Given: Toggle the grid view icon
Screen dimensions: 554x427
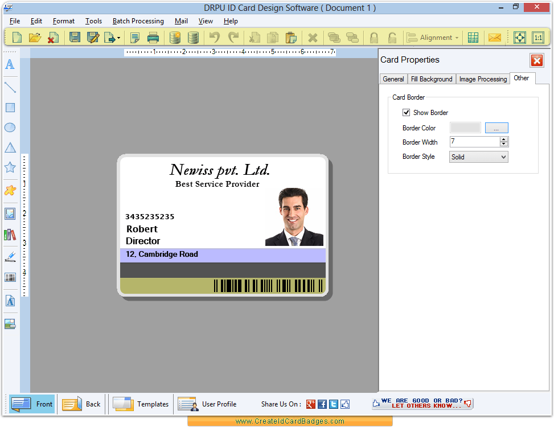Looking at the screenshot, I should (x=473, y=38).
